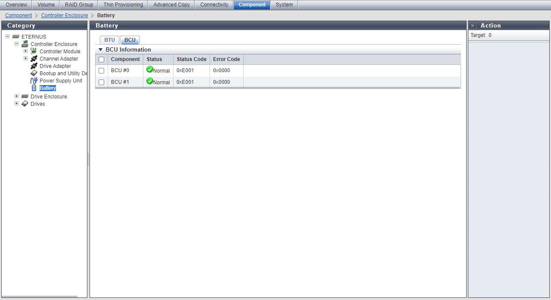The image size is (551, 300).
Task: Open the RAID Group tab
Action: (79, 5)
